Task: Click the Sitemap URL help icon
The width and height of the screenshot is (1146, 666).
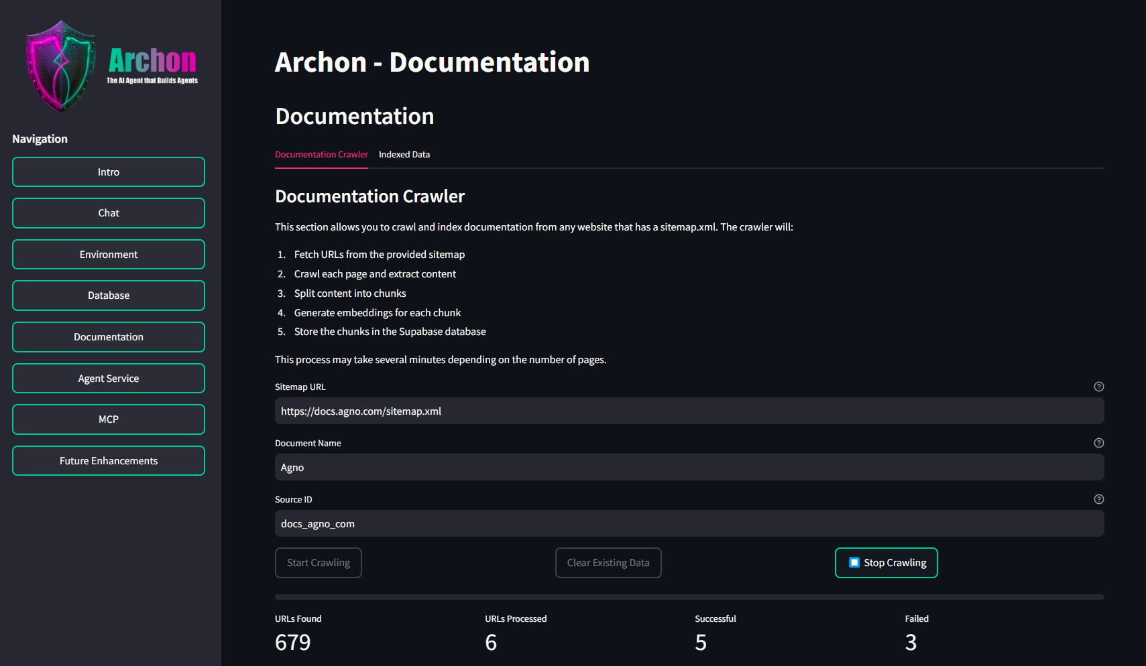Action: [1098, 387]
